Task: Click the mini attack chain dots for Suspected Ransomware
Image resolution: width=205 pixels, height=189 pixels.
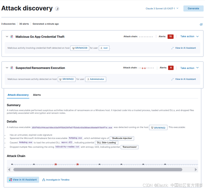Action: 146,68
